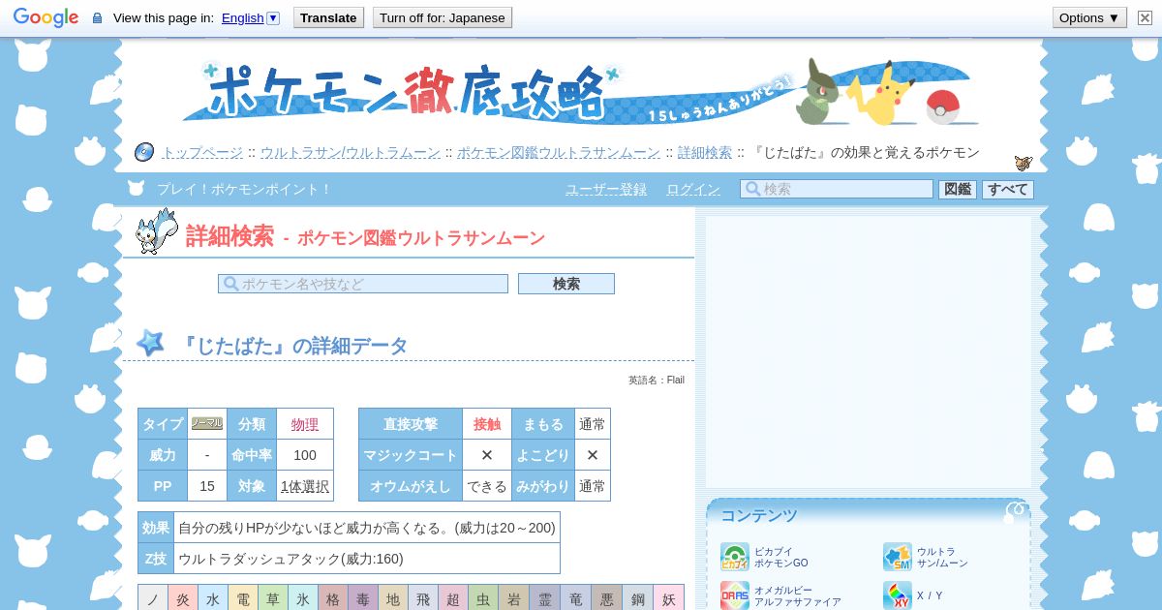Click the Translate button
1162x610 pixels.
pos(328,17)
